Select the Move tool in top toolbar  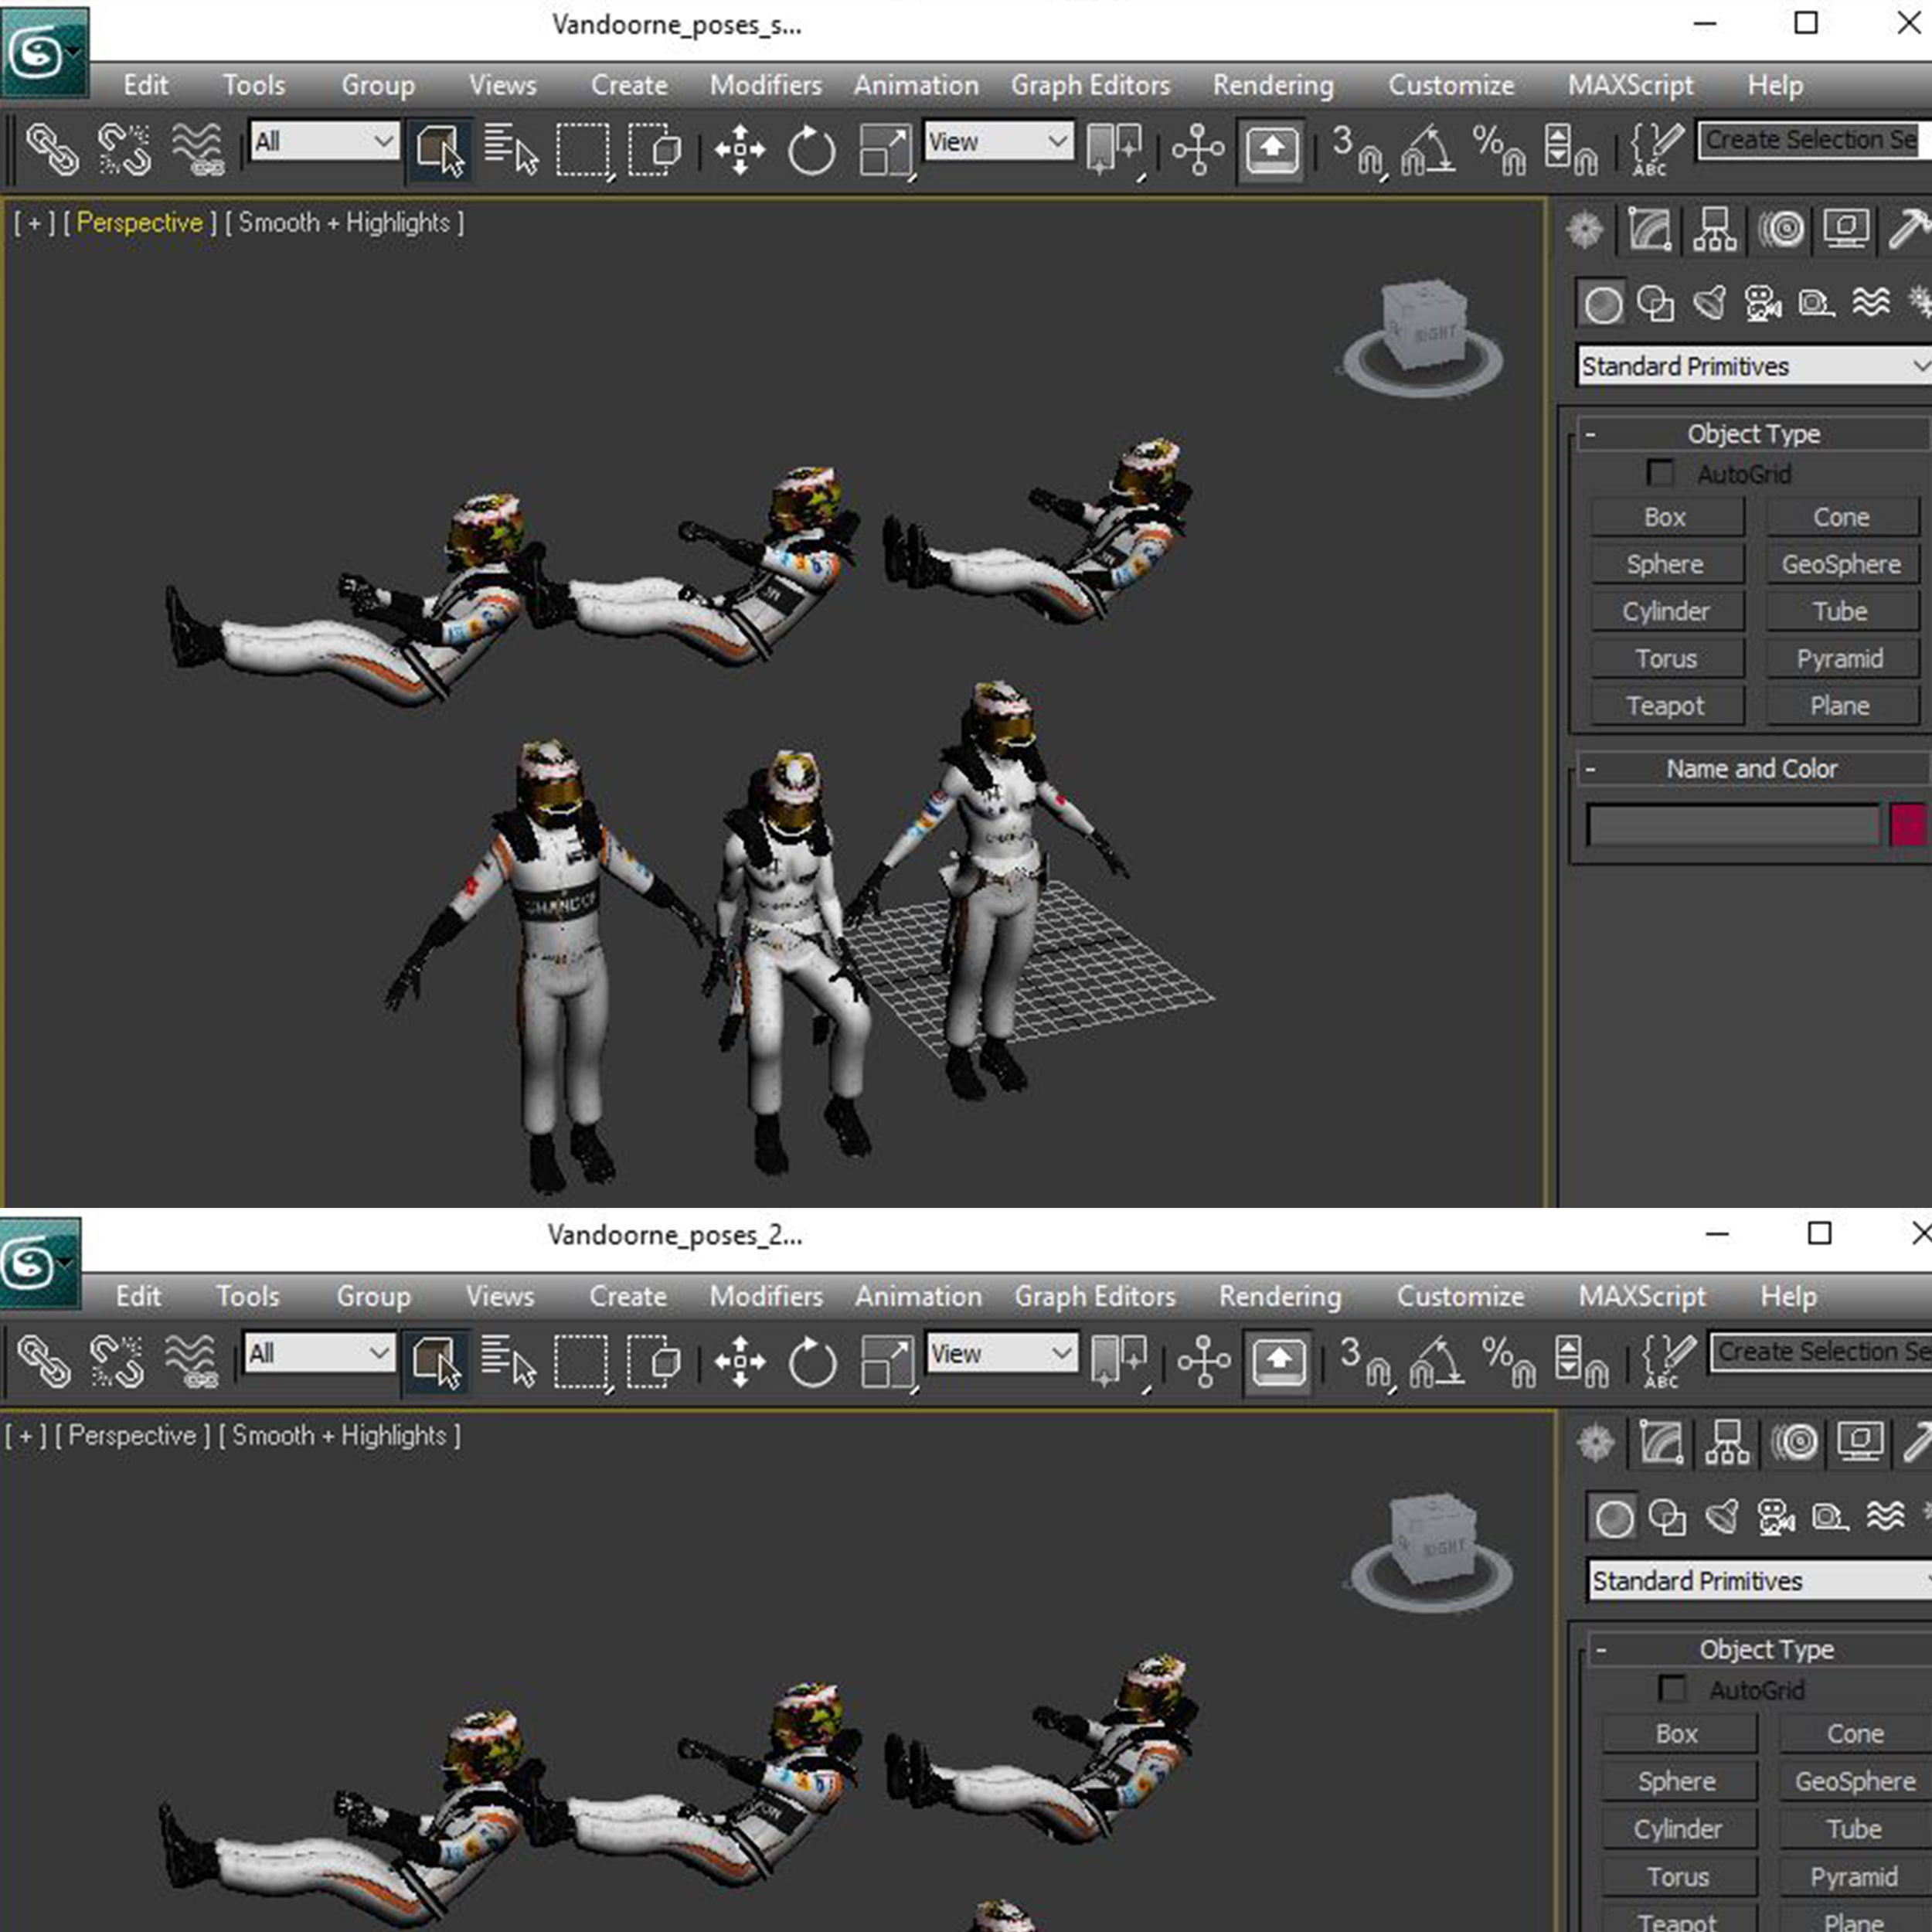[739, 151]
